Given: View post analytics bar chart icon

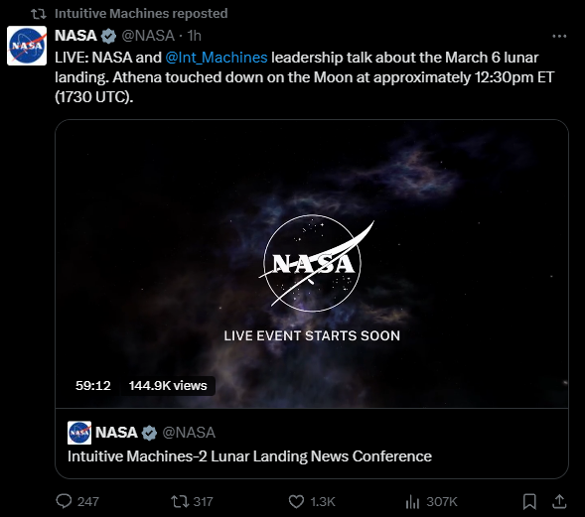Looking at the screenshot, I should tap(412, 502).
